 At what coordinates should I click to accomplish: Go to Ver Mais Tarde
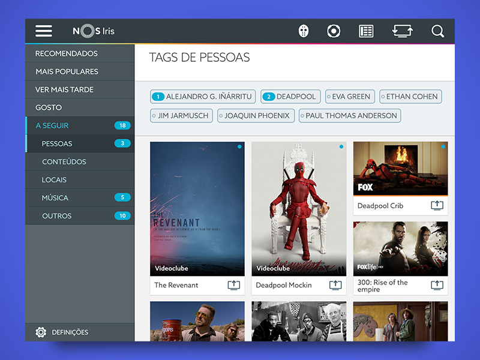click(80, 89)
